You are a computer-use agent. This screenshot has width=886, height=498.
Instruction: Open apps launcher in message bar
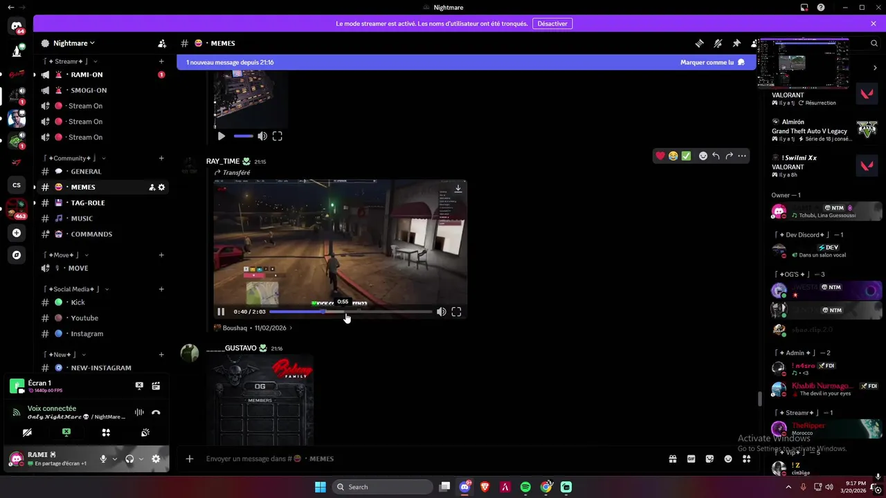[x=746, y=459]
